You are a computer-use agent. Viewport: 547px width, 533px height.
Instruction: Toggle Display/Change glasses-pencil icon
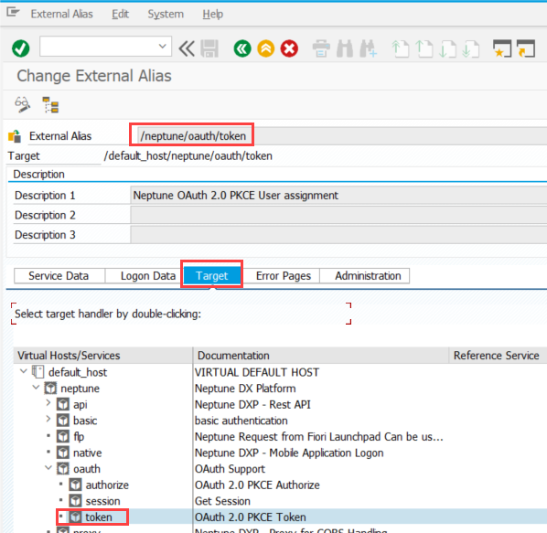[x=22, y=104]
